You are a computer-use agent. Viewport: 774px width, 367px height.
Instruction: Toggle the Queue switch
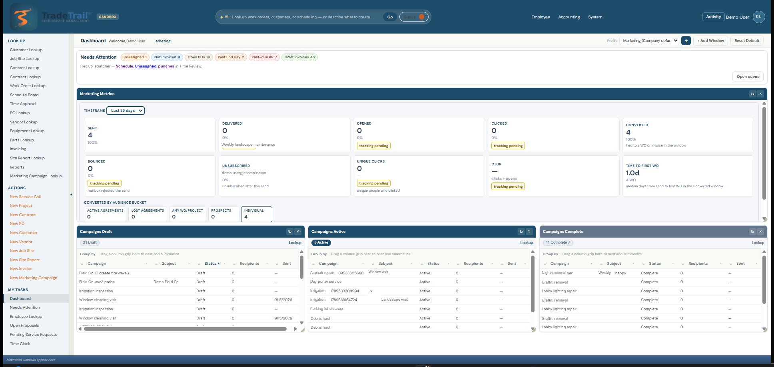(x=414, y=17)
